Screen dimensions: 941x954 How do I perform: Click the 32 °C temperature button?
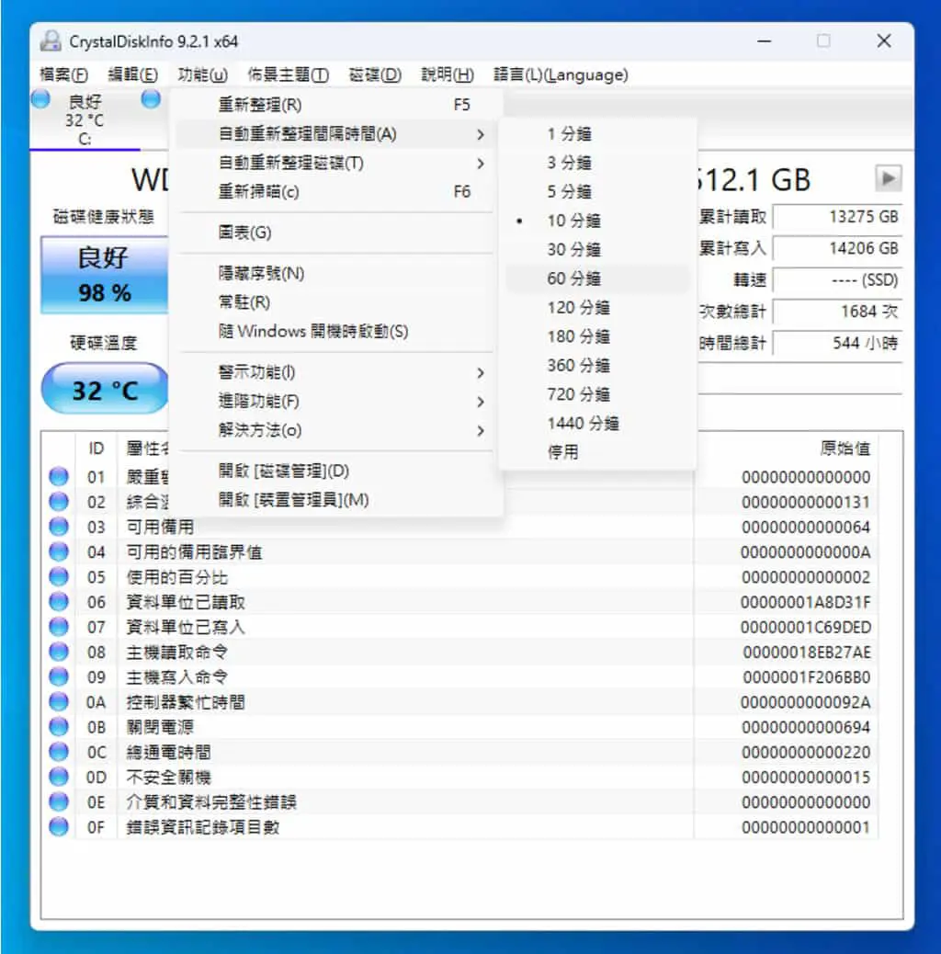point(105,390)
